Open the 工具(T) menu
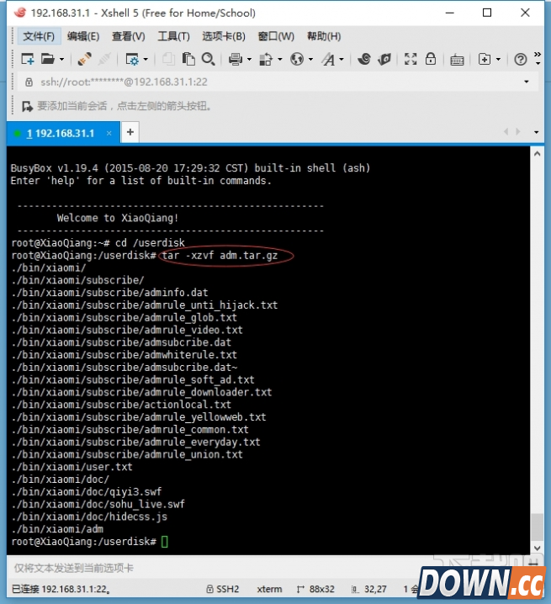The width and height of the screenshot is (551, 604). [173, 36]
